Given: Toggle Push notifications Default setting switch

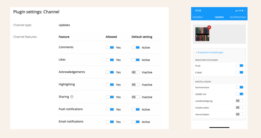Looking at the screenshot, I should (136, 109).
